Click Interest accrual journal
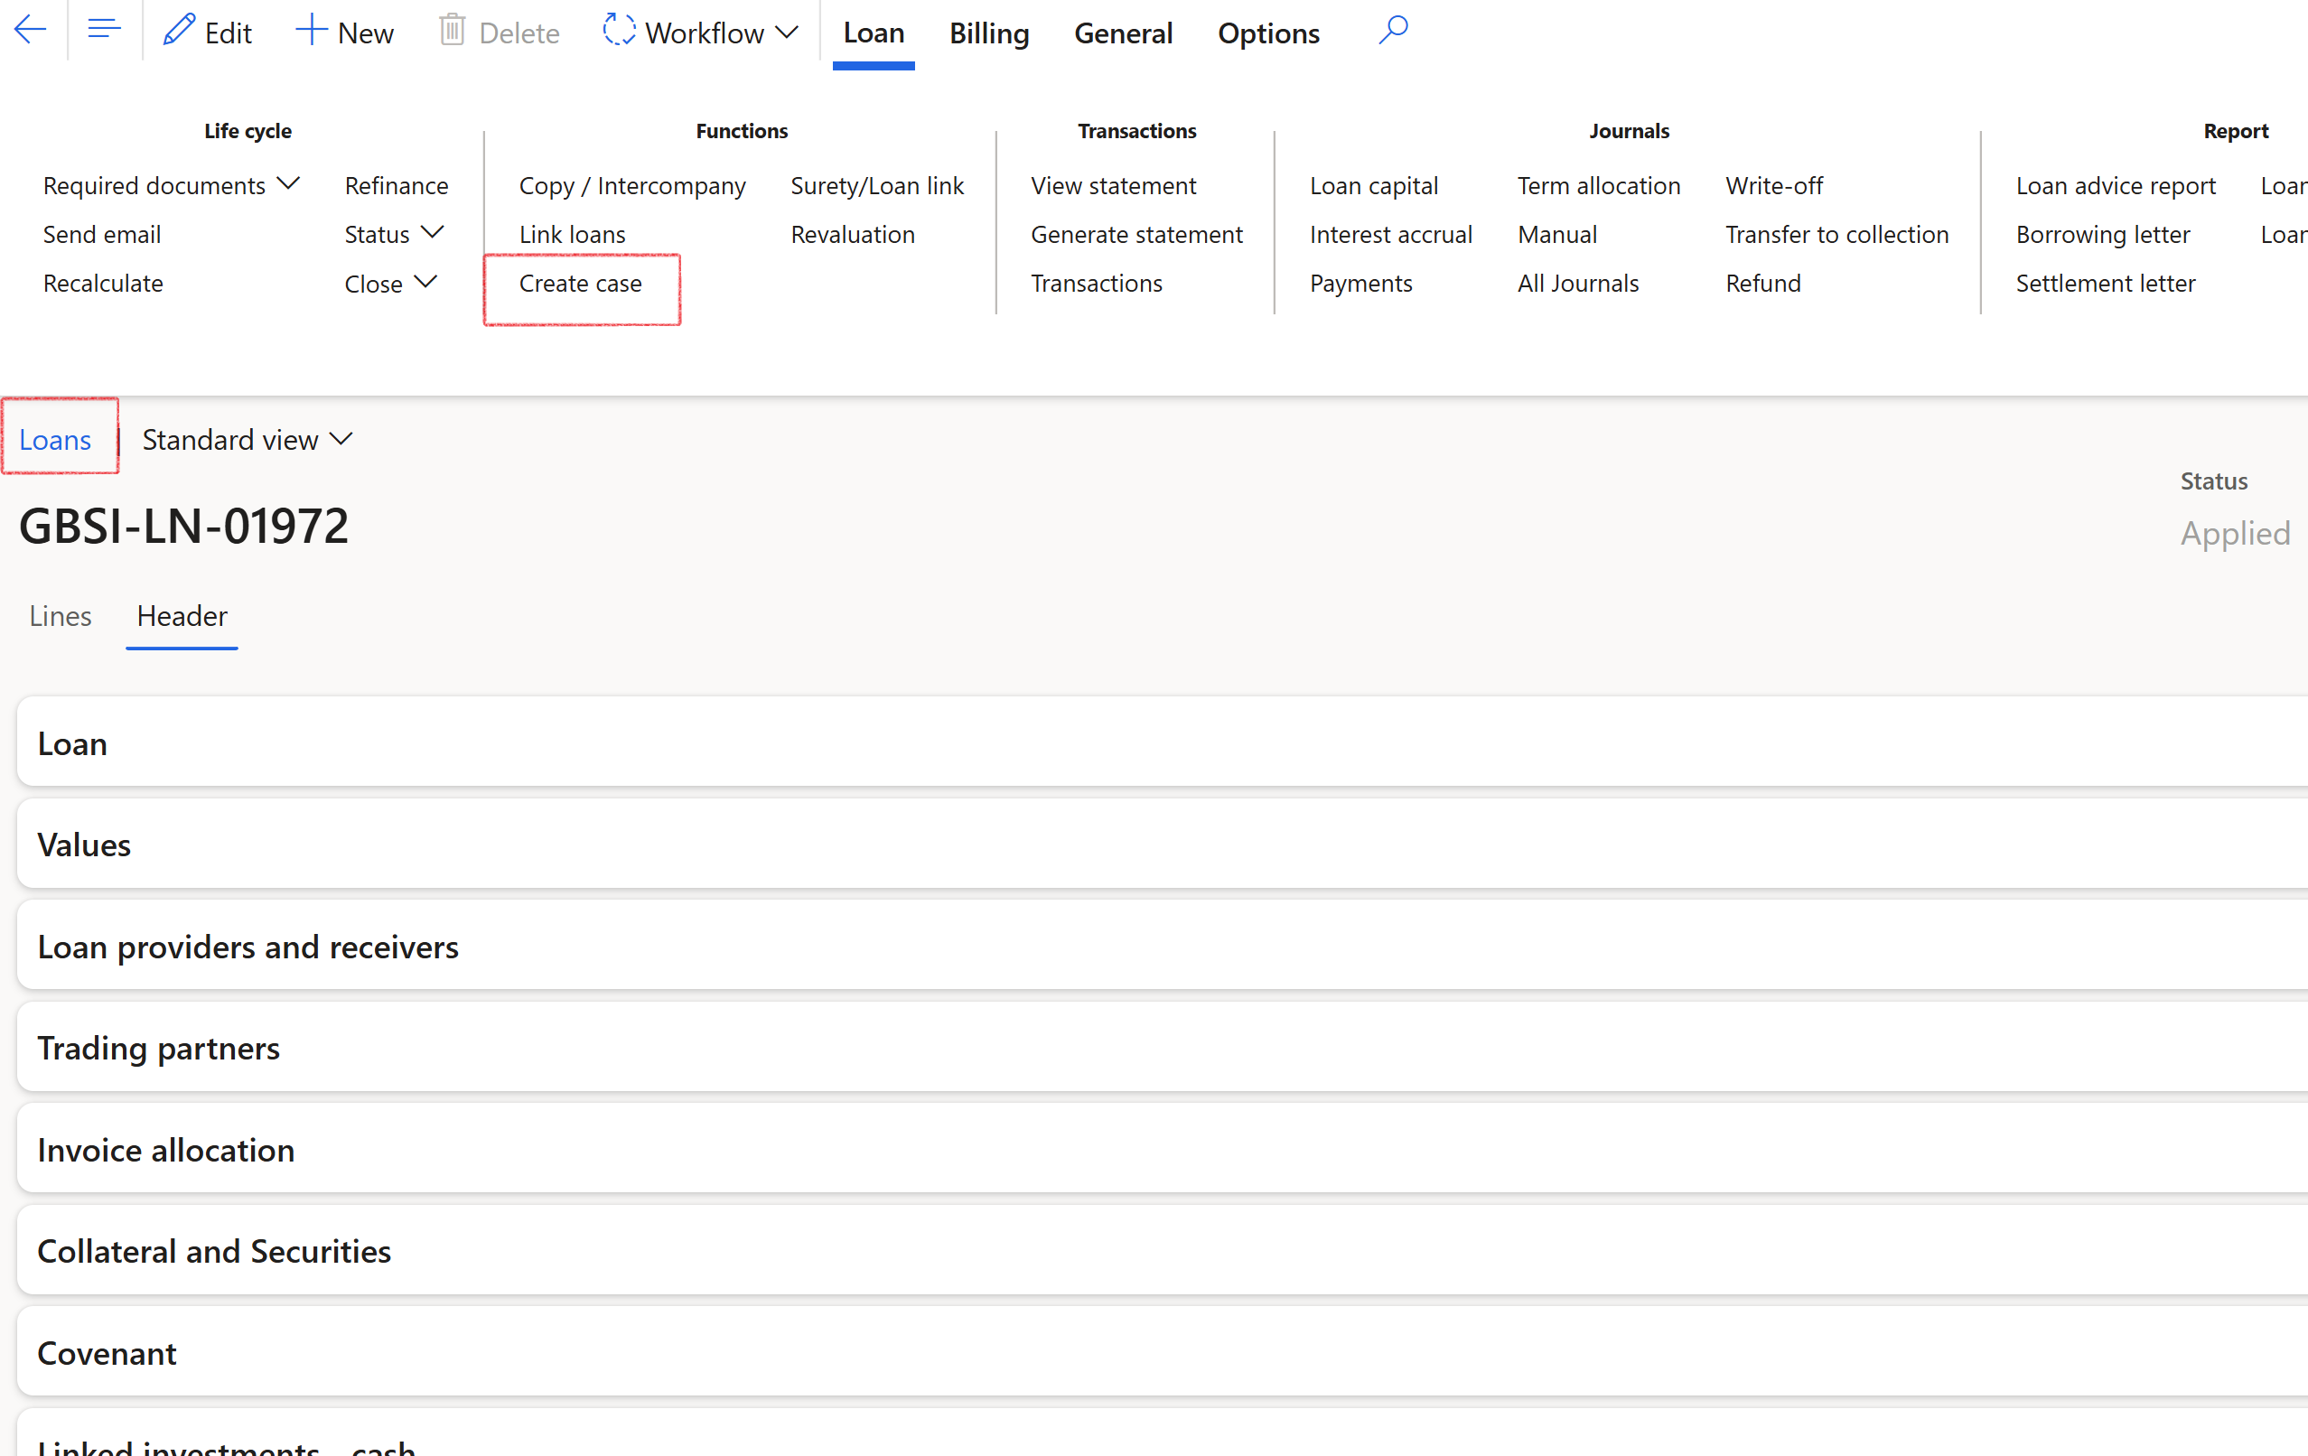The width and height of the screenshot is (2308, 1456). pos(1390,234)
